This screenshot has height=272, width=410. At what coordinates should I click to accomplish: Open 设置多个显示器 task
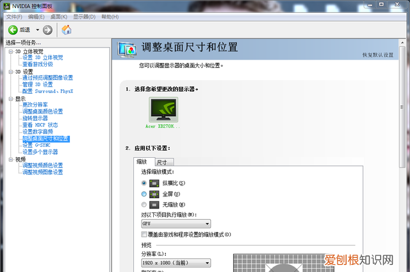40,152
